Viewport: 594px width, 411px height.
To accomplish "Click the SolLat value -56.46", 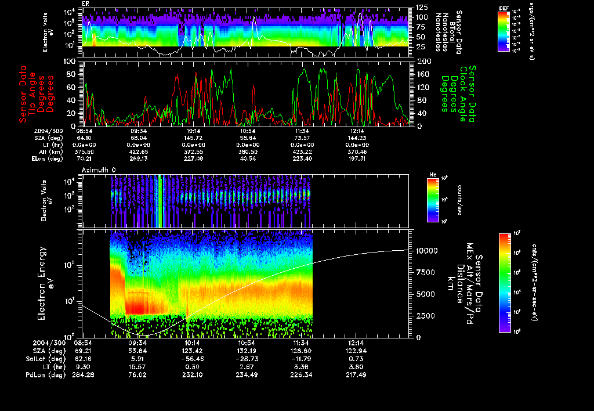I will (x=193, y=359).
